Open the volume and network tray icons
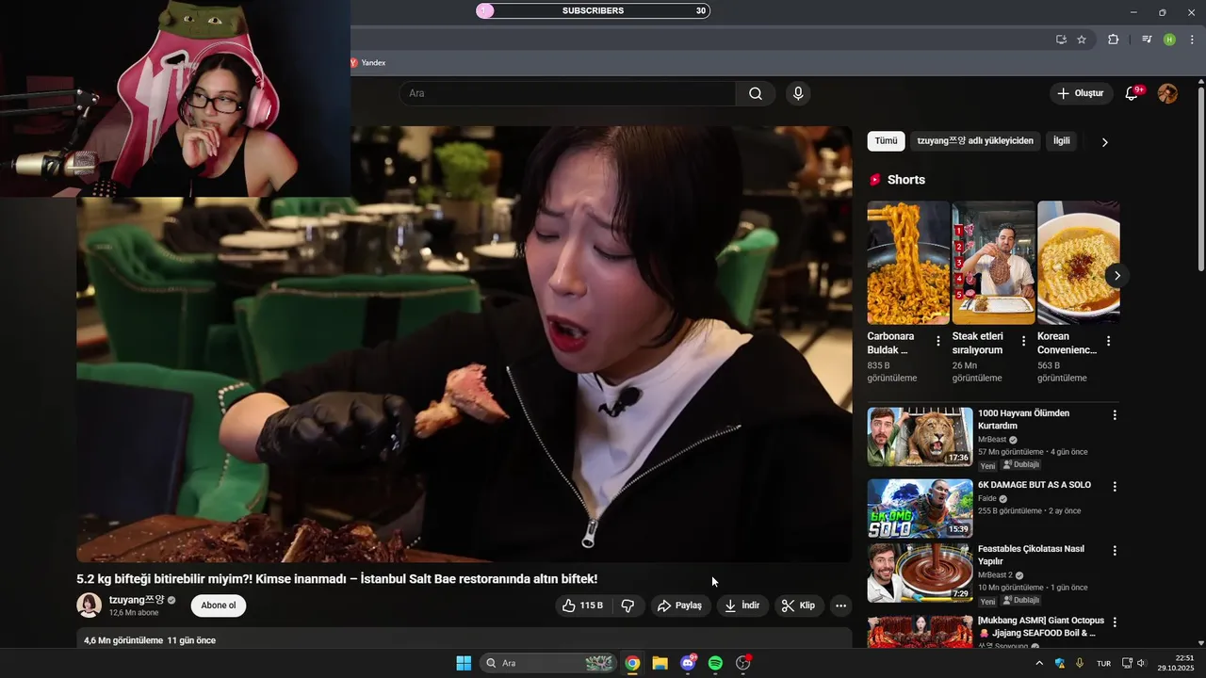This screenshot has width=1206, height=678. tap(1133, 663)
